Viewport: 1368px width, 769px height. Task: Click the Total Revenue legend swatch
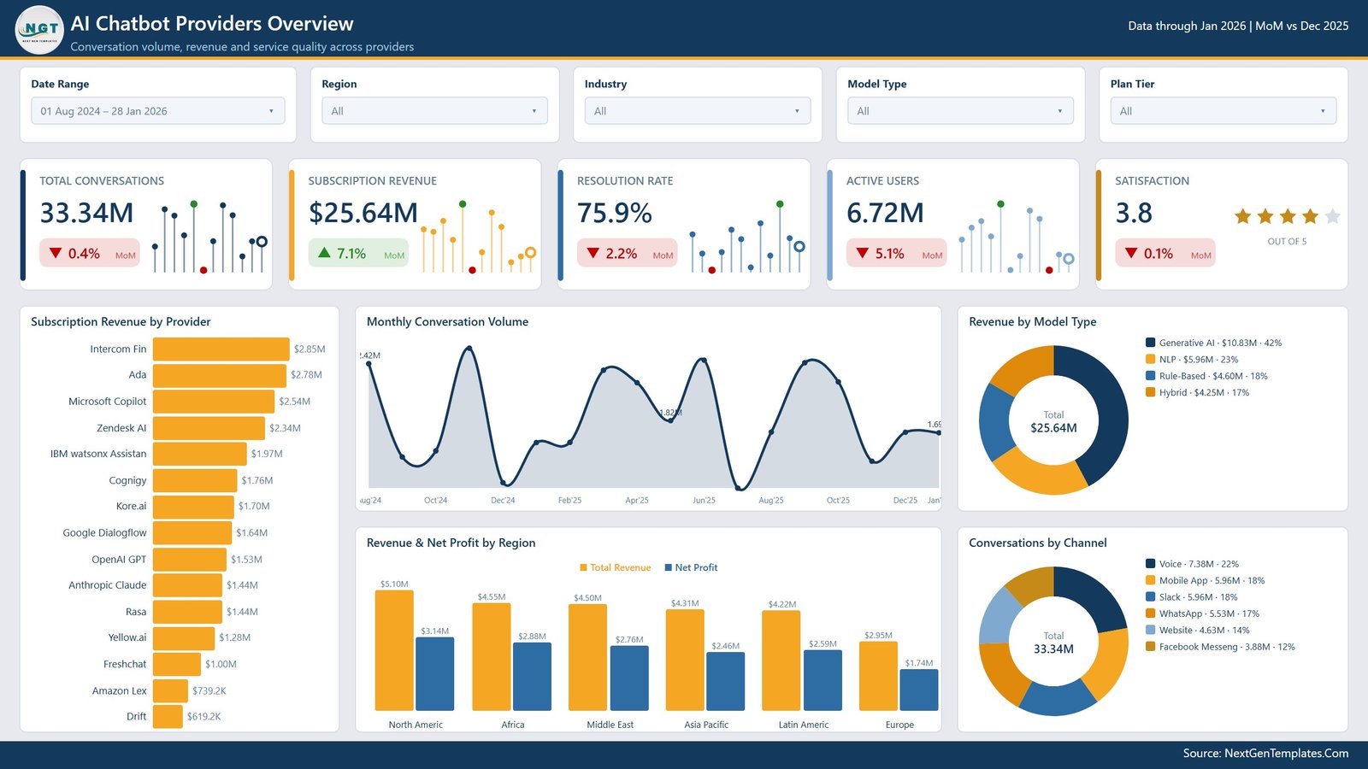[583, 567]
